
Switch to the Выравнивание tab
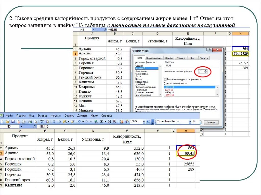click(154, 58)
